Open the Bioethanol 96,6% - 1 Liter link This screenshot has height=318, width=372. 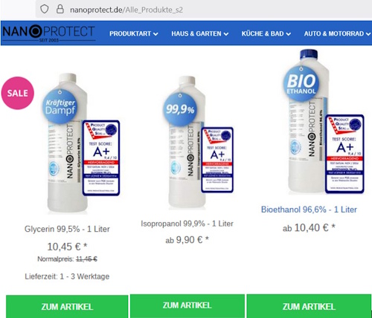click(x=309, y=210)
